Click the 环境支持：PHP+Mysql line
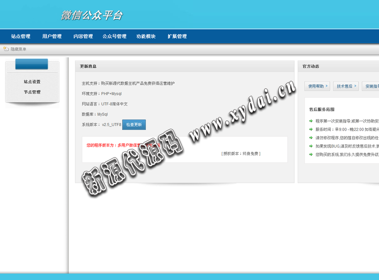This screenshot has width=379, height=280. [102, 94]
